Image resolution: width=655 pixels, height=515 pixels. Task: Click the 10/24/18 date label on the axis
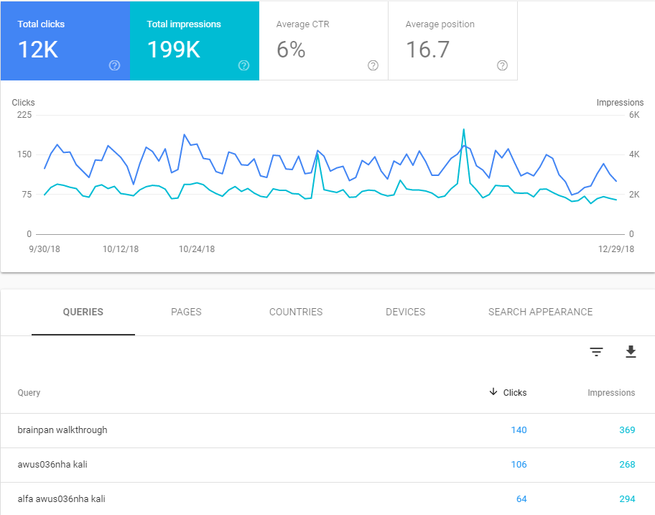[197, 249]
